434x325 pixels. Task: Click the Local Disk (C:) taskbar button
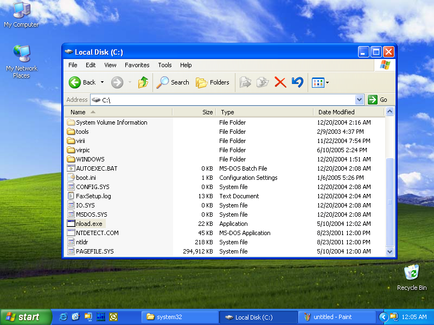[258, 317]
